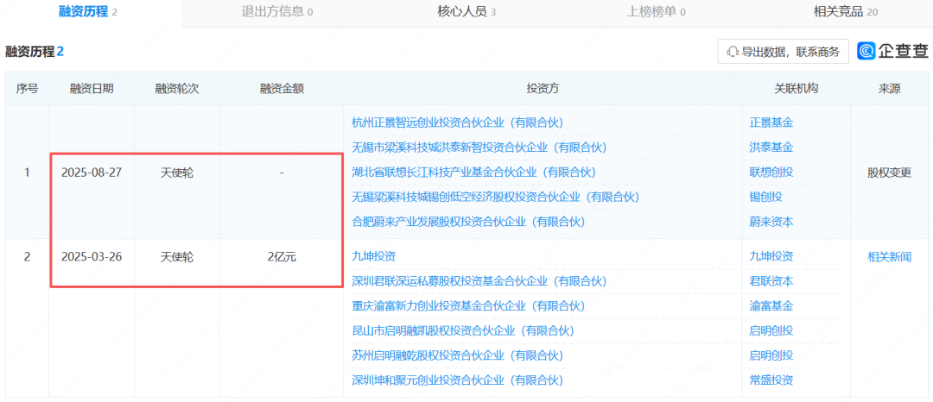
Task: Open related institution 正景基金
Action: 771,122
